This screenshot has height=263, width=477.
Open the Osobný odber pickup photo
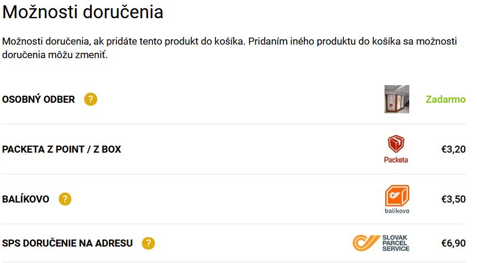397,99
